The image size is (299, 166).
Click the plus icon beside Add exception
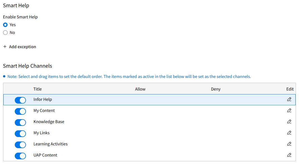(5, 47)
